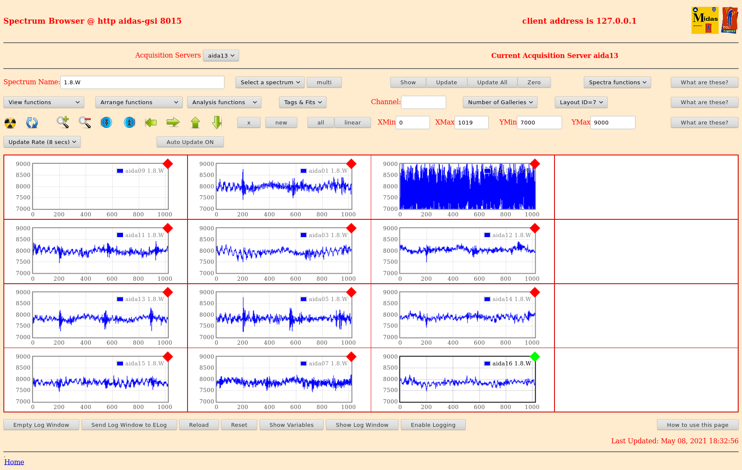Open the Analysis functions menu
This screenshot has width=742, height=470.
[224, 102]
